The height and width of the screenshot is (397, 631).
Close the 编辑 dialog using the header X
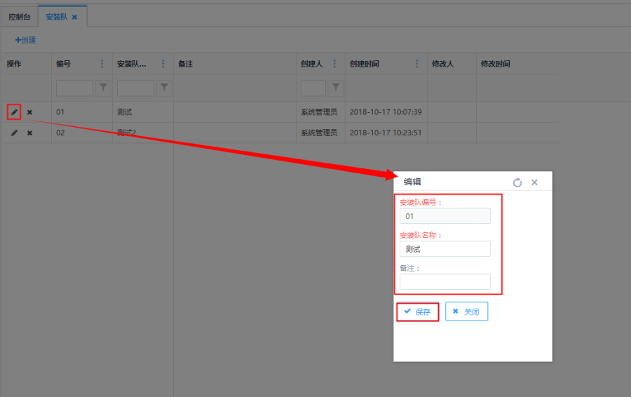534,182
